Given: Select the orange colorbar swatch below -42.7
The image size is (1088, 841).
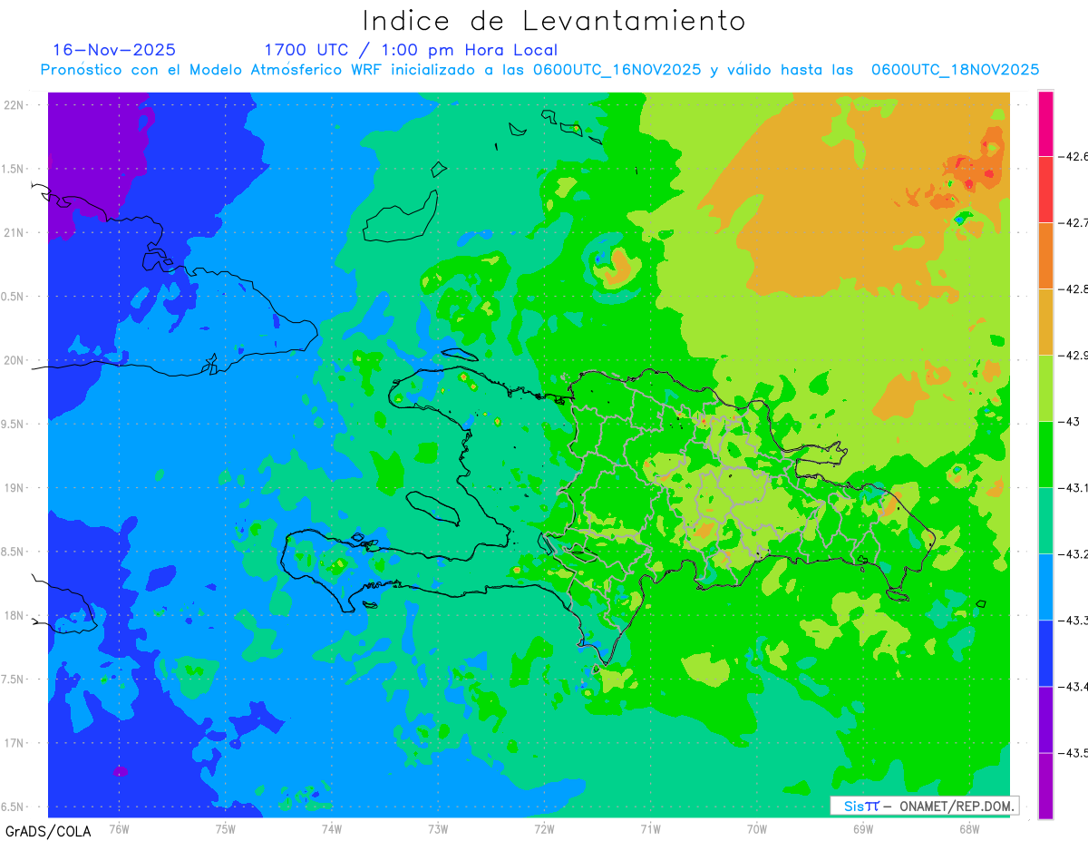Looking at the screenshot, I should 1045,255.
